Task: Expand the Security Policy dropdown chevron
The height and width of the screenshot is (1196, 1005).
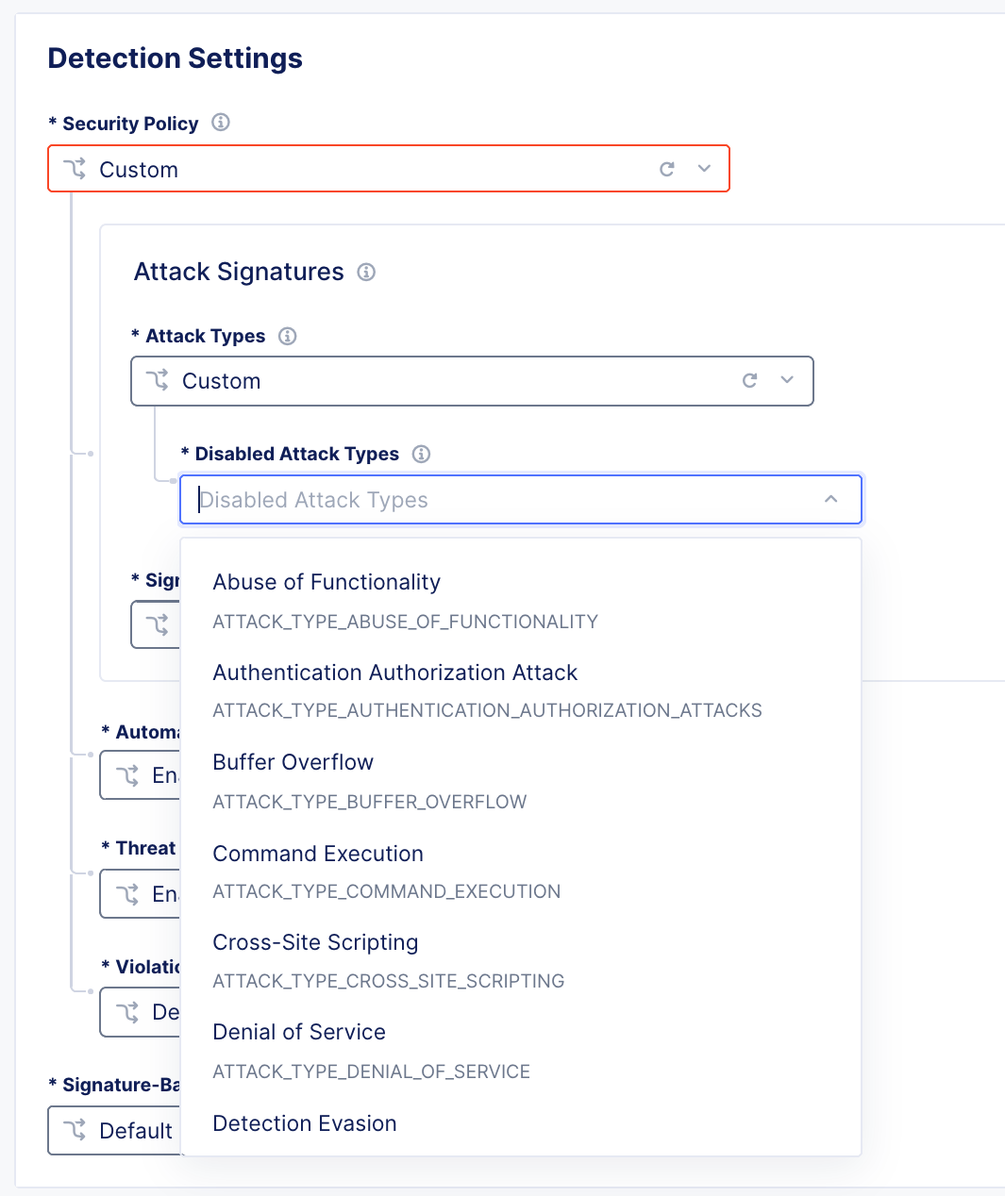Action: (704, 169)
